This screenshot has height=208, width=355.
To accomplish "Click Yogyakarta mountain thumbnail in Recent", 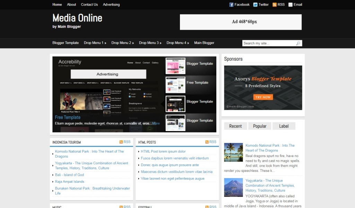I will [233, 188].
